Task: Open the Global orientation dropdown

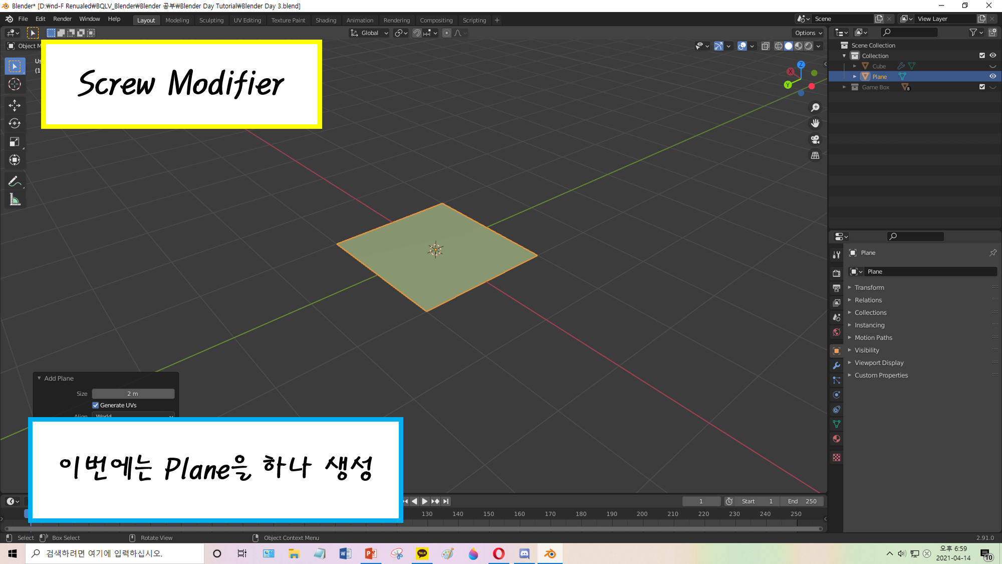Action: (370, 33)
